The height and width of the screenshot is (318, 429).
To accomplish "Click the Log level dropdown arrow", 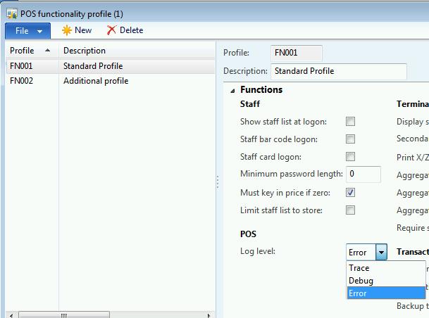I will [381, 253].
